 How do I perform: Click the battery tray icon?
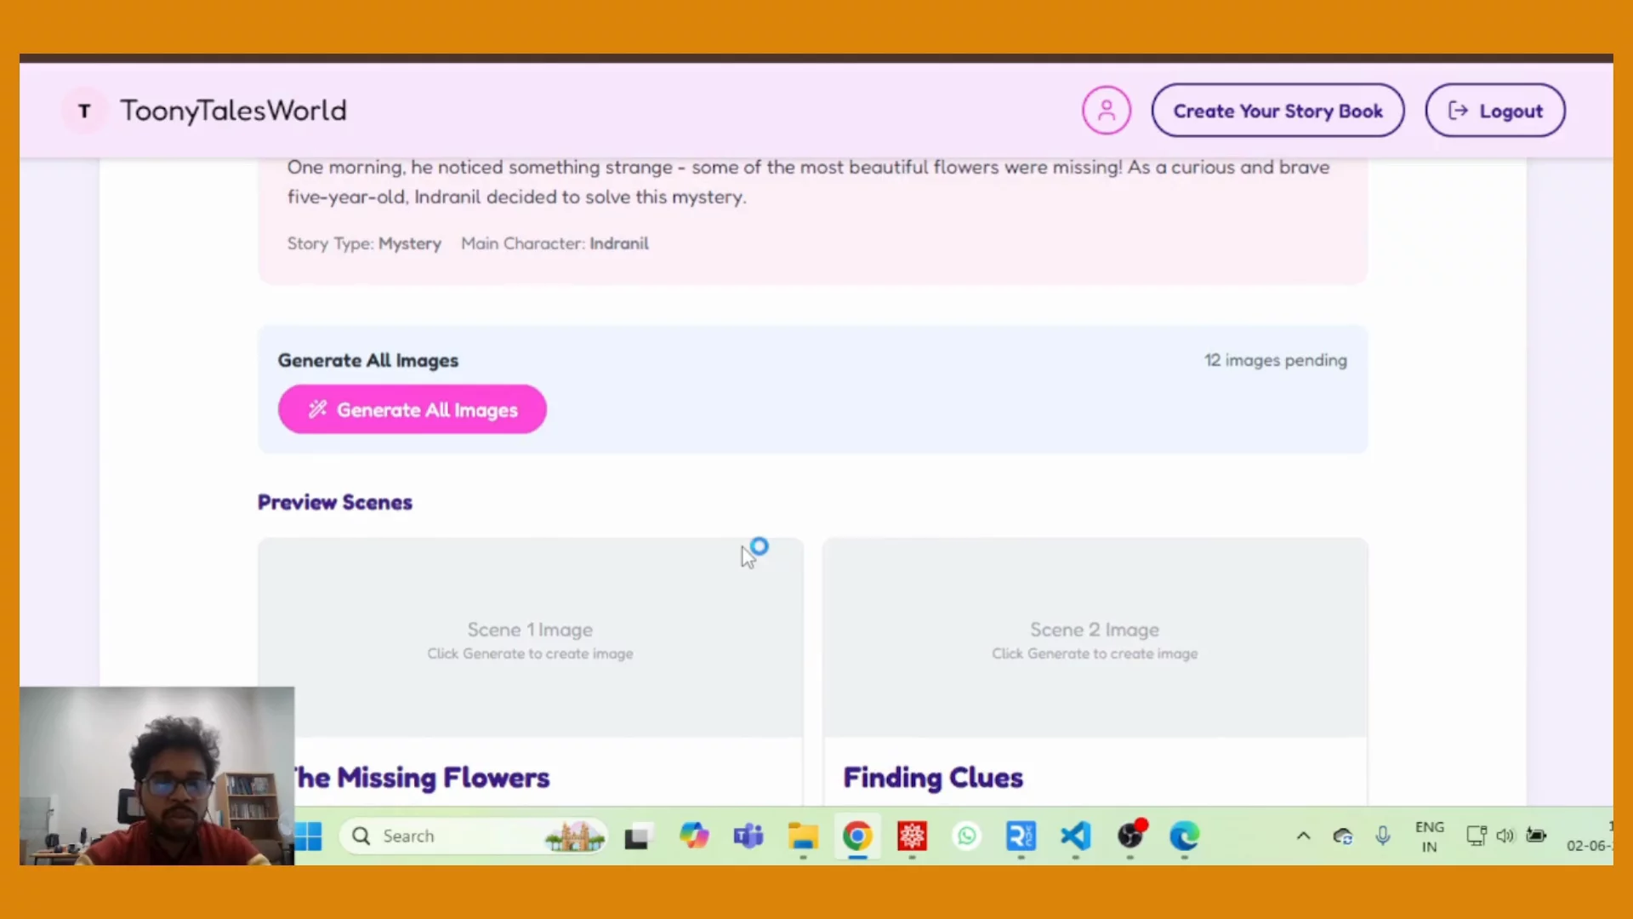[x=1536, y=836]
